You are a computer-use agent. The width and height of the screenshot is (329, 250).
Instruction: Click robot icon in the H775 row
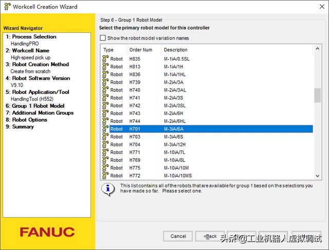pyautogui.click(x=105, y=168)
